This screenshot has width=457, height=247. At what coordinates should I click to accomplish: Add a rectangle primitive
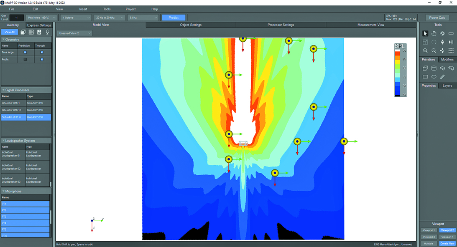[425, 77]
